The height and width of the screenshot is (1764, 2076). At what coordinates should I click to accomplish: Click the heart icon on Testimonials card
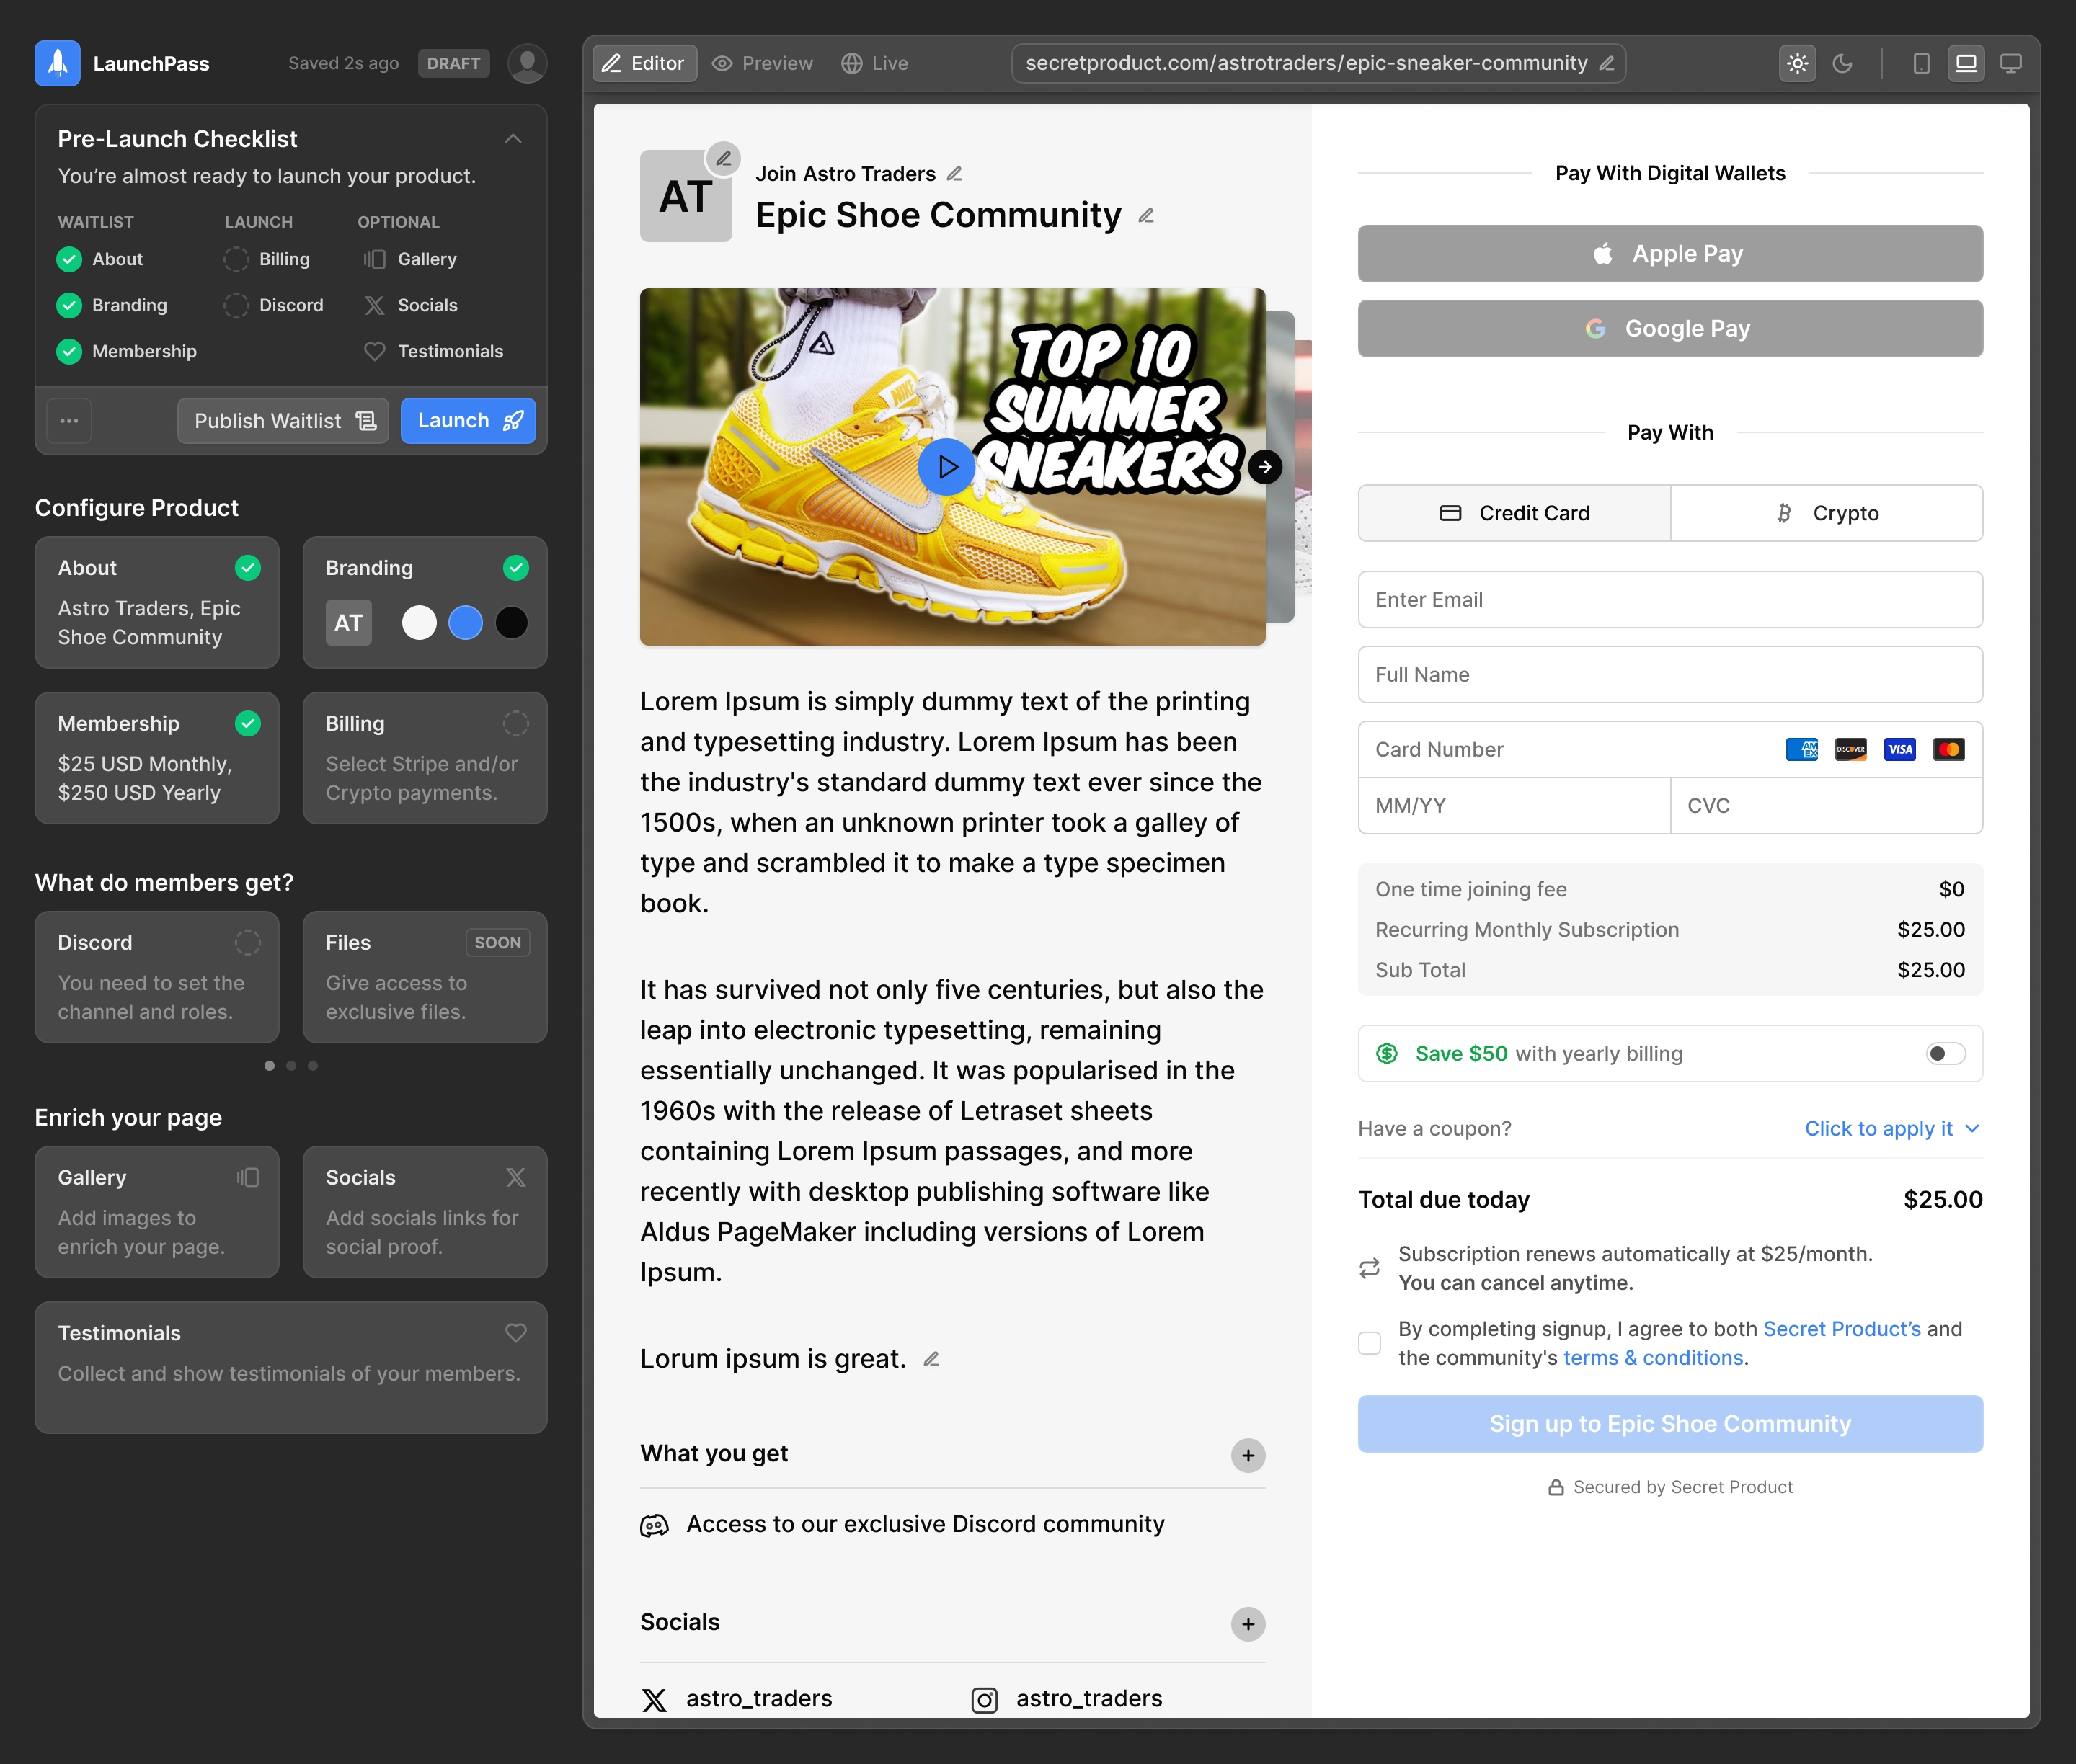coord(516,1333)
